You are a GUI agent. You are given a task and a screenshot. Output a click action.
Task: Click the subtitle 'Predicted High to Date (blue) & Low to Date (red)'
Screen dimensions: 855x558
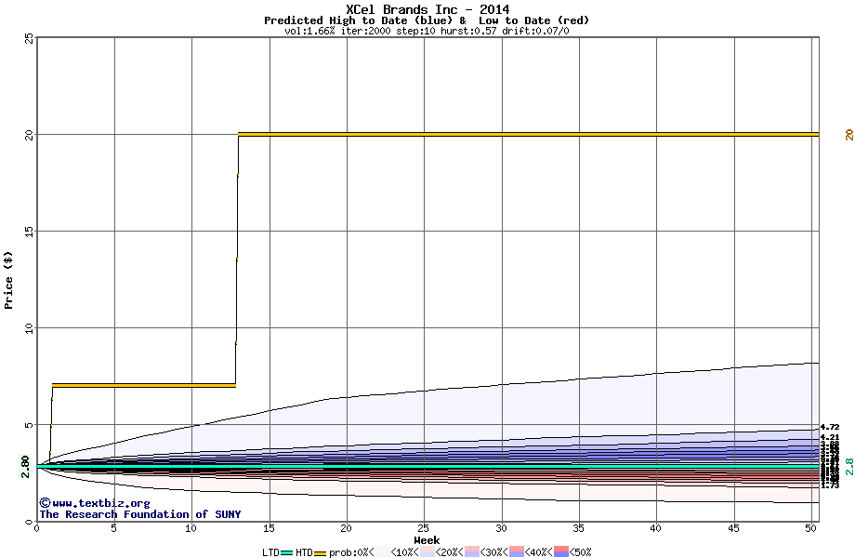pos(427,20)
